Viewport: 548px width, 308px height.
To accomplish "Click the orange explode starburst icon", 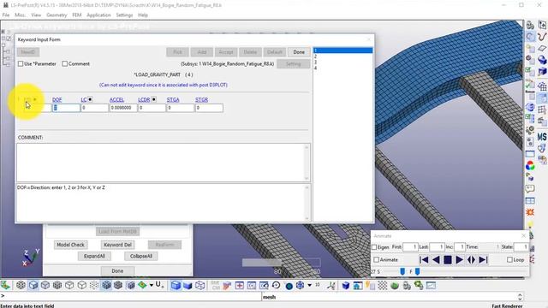I will pos(530,212).
